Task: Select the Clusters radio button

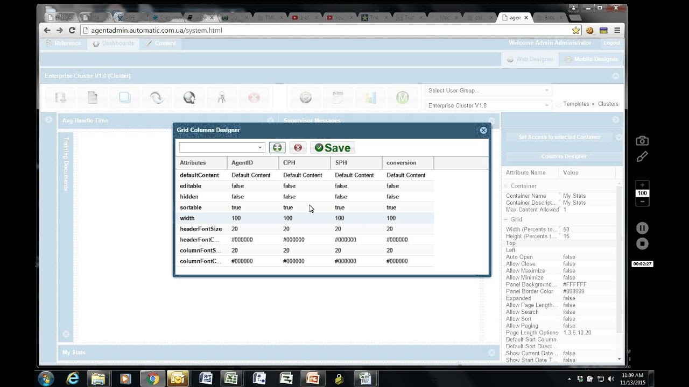Action: click(x=593, y=104)
